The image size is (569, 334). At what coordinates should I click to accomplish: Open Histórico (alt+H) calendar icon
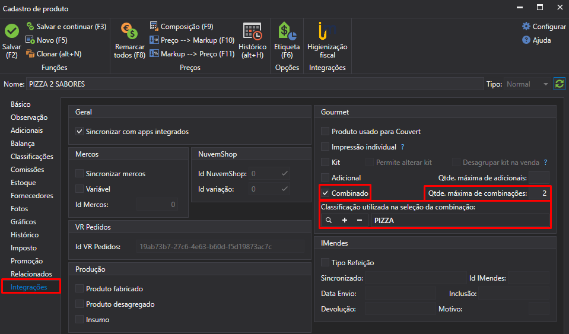pyautogui.click(x=253, y=31)
